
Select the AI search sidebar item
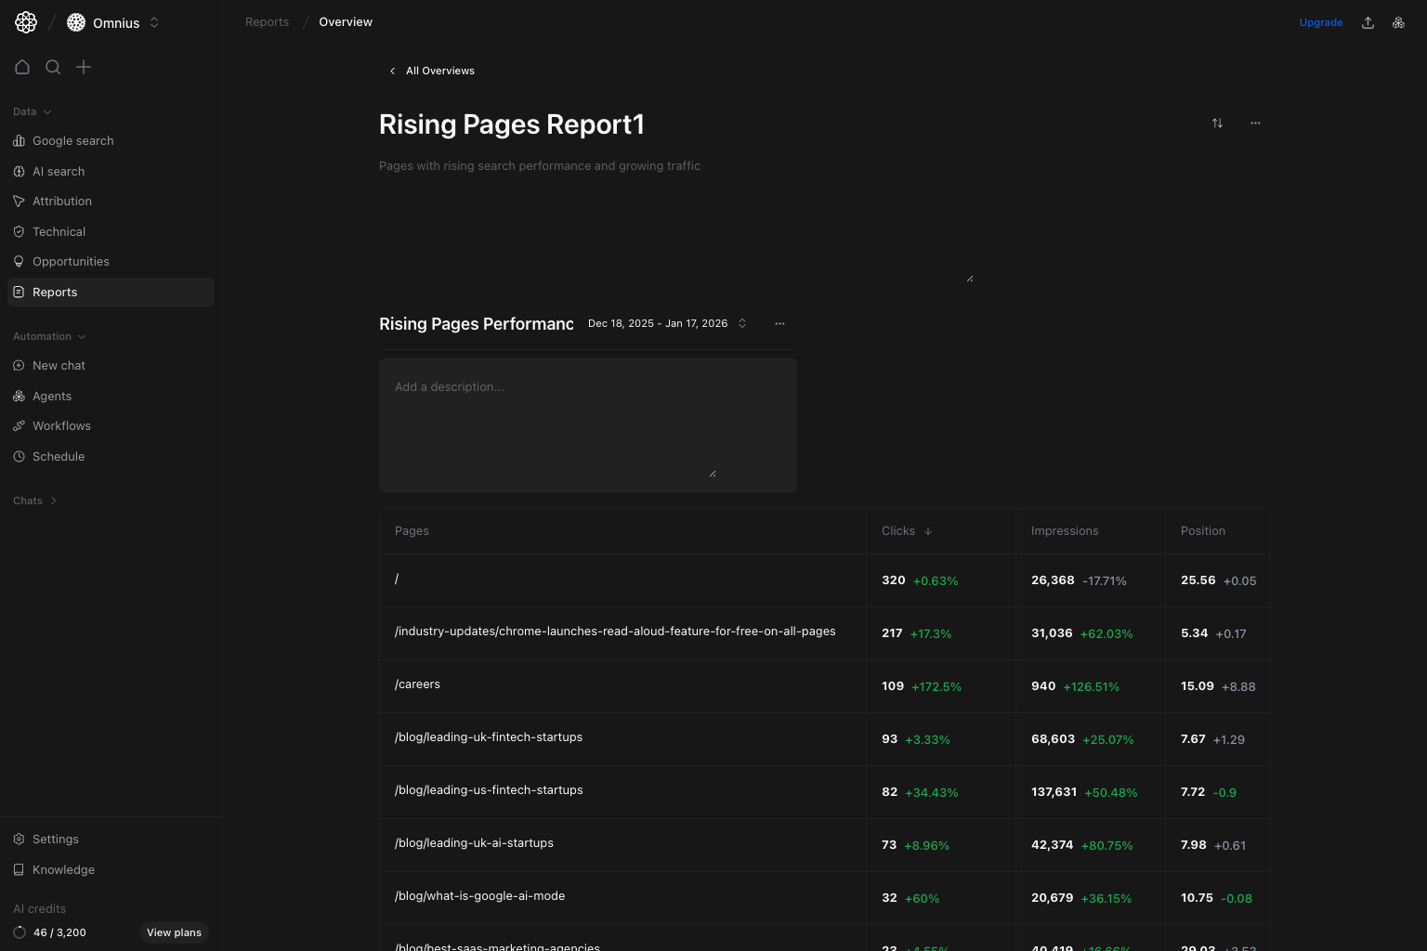click(59, 171)
